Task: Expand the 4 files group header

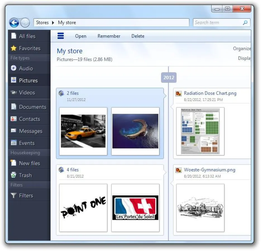Action: coord(73,170)
